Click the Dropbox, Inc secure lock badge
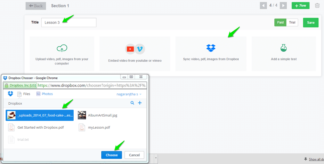The height and width of the screenshot is (164, 324). tap(20, 85)
